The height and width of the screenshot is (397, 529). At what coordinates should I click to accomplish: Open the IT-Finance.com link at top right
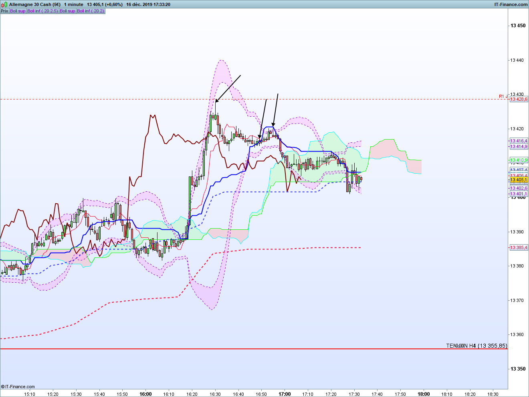coord(511,4)
